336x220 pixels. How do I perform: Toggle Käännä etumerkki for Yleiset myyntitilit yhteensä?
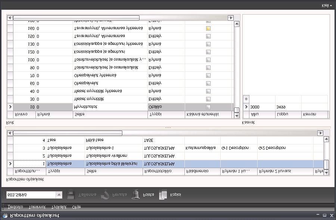pos(208,91)
